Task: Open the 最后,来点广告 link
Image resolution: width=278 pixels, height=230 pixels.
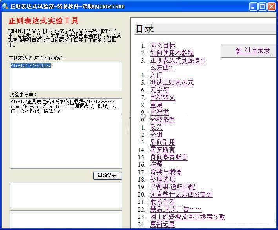Action: (x=176, y=209)
